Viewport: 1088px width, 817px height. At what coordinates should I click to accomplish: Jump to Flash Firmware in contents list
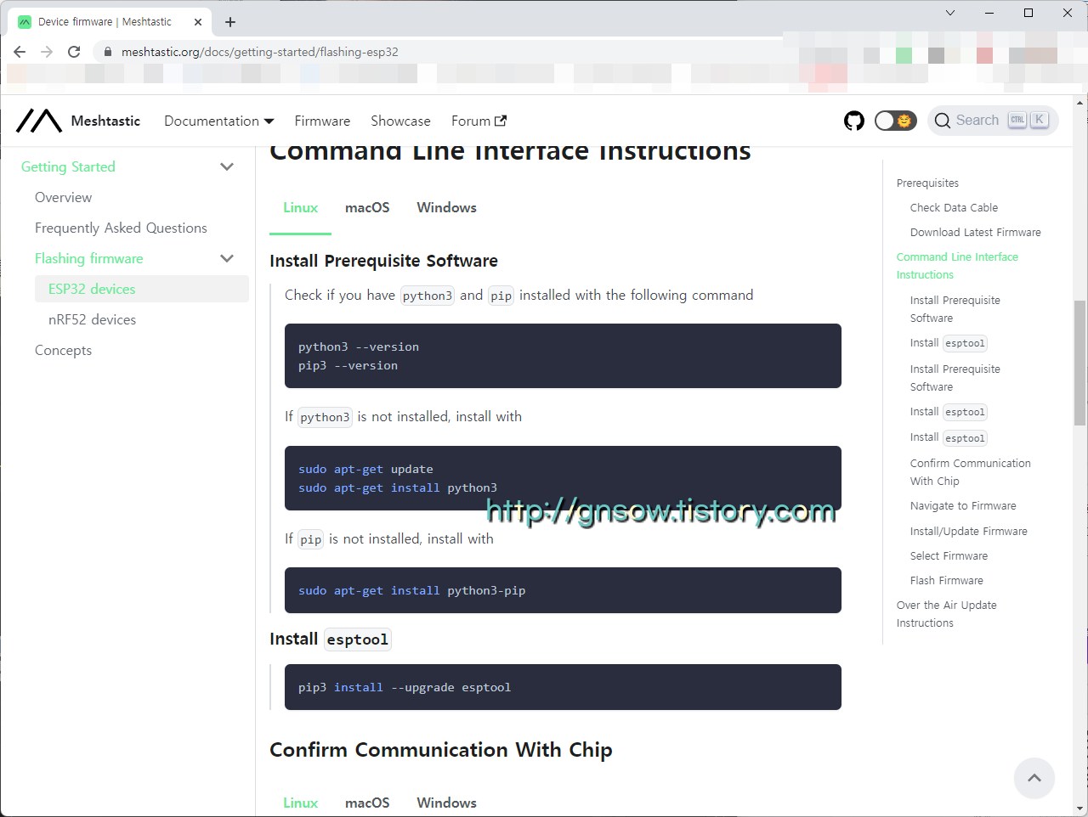pyautogui.click(x=946, y=580)
